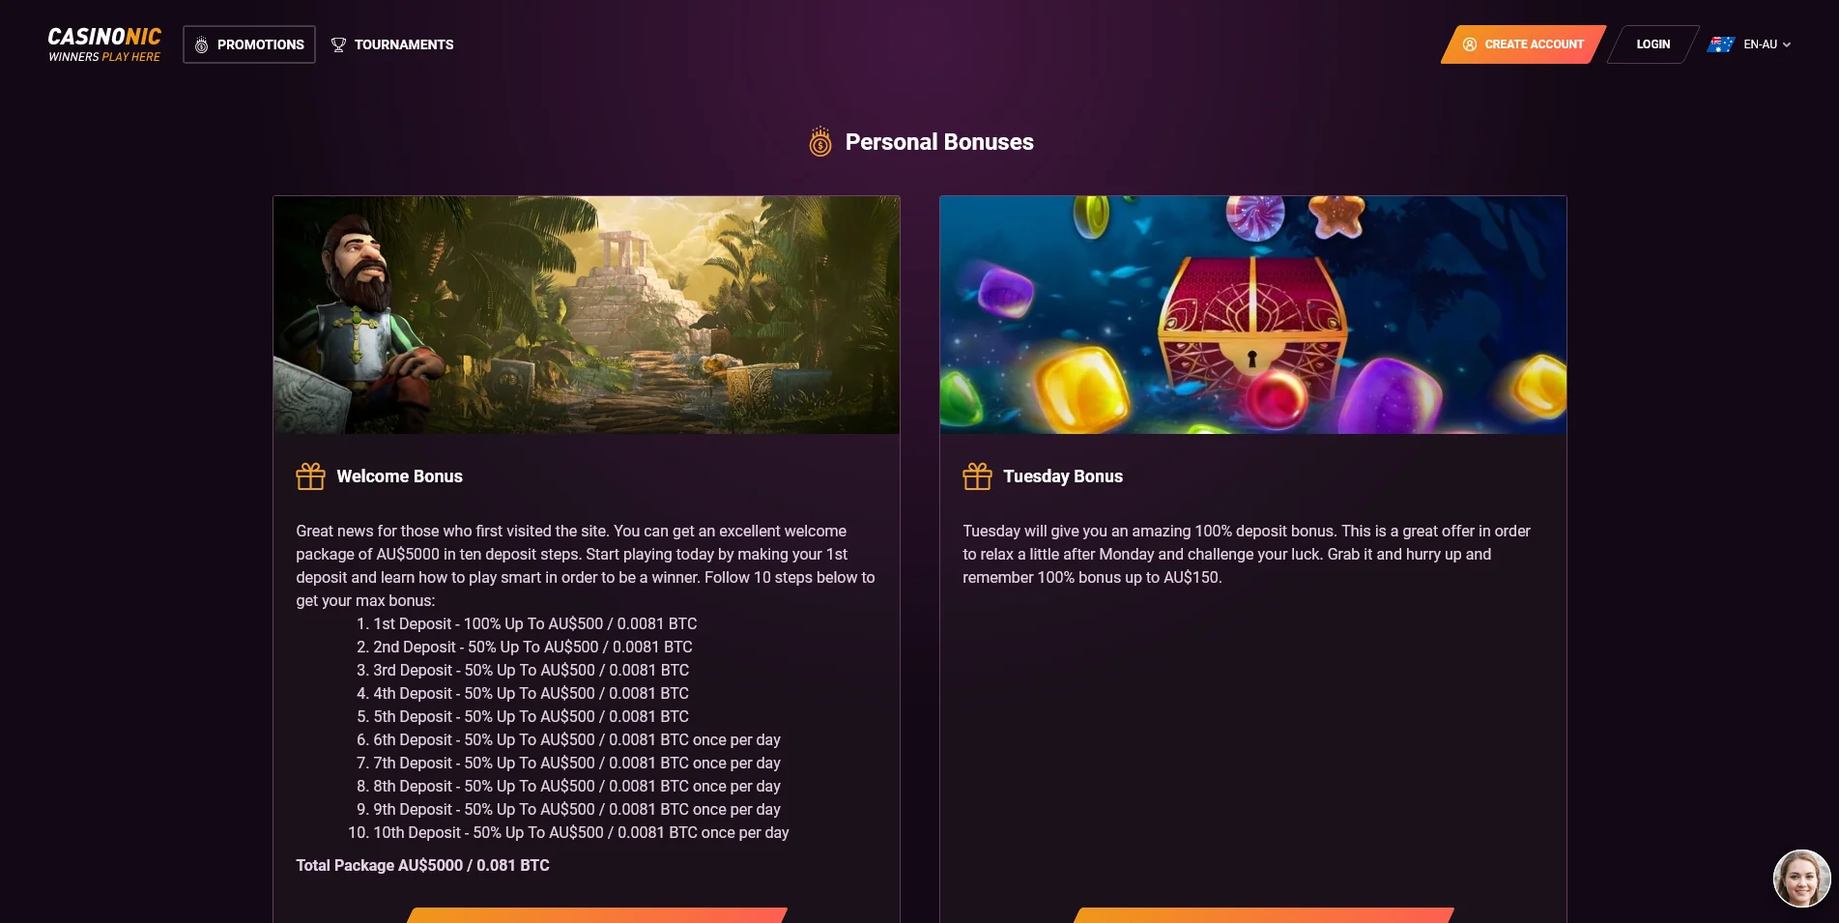Click the Australian flag icon
This screenshot has height=923, width=1839.
(1721, 44)
